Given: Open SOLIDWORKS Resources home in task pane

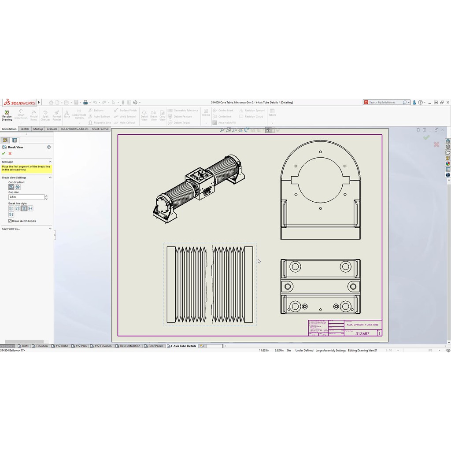Looking at the screenshot, I should (448, 141).
